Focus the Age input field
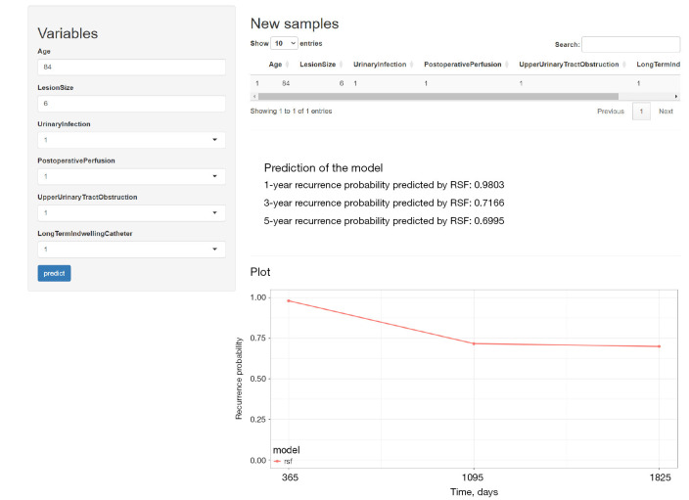The height and width of the screenshot is (500, 689). (131, 67)
